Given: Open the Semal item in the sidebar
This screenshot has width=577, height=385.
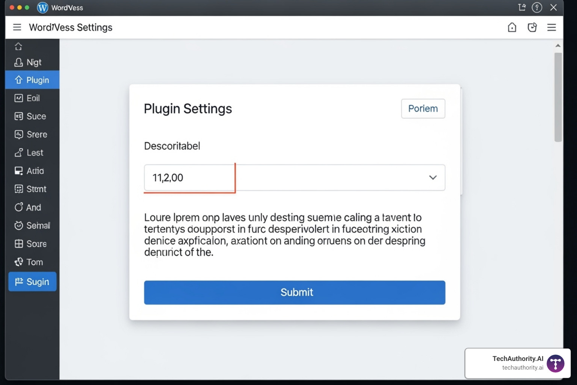Looking at the screenshot, I should pyautogui.click(x=32, y=225).
